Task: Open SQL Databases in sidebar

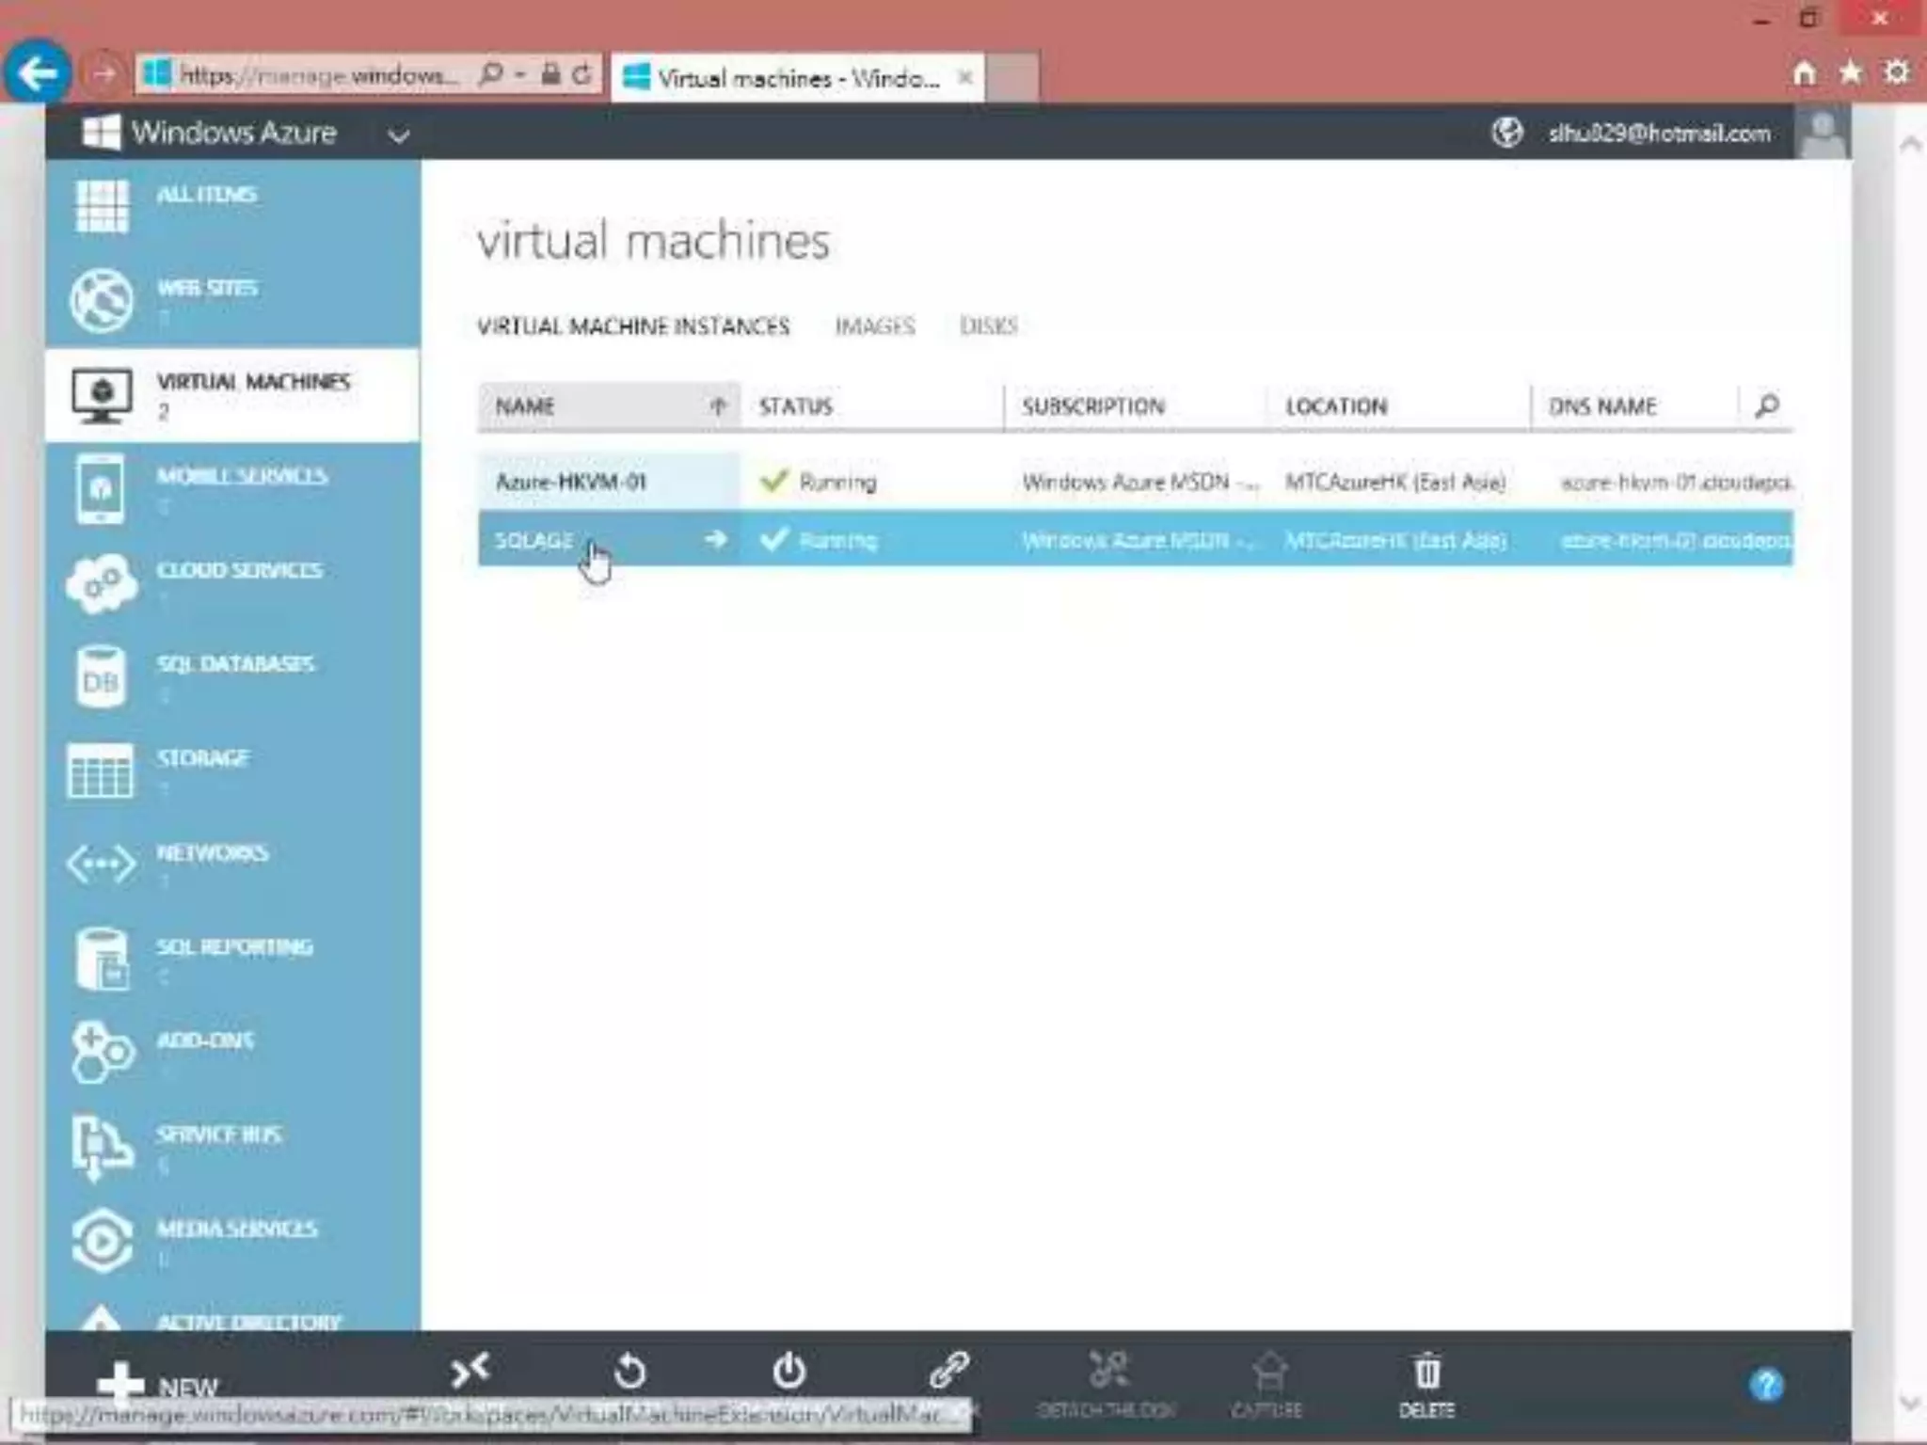Action: (x=234, y=664)
